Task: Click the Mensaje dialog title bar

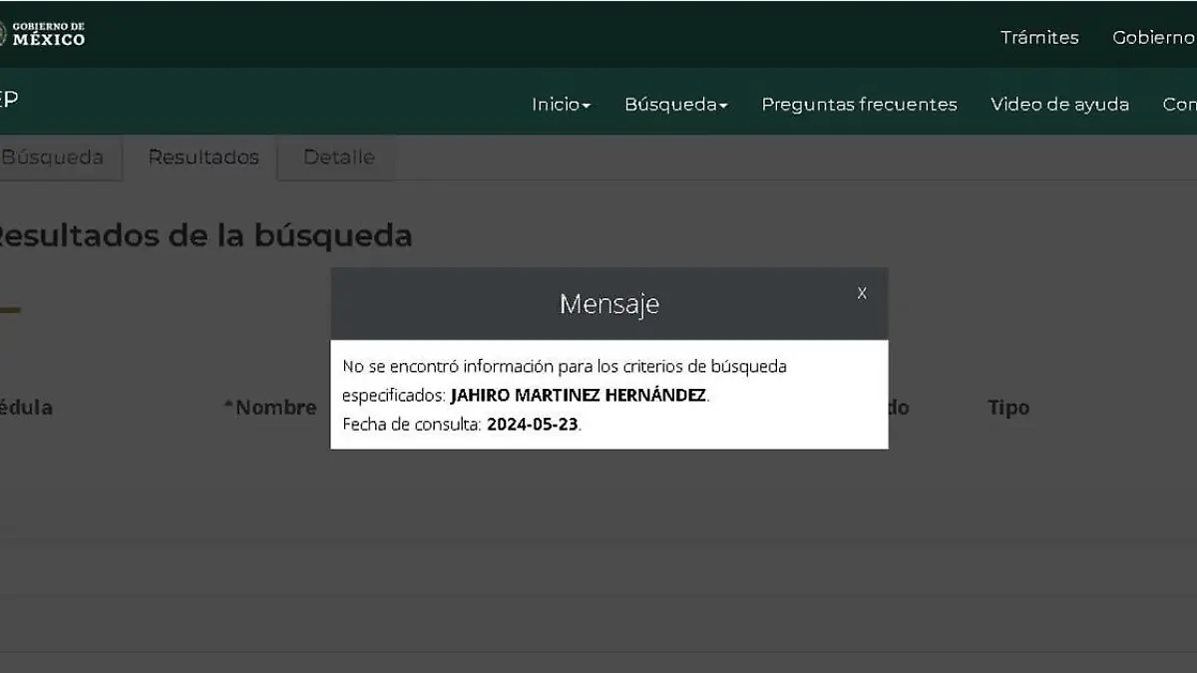Action: tap(608, 304)
